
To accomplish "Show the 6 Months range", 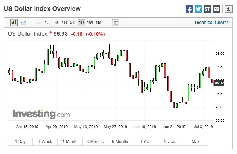I will click(121, 142).
